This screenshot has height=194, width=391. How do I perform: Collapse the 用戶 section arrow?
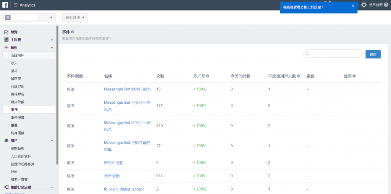pyautogui.click(x=52, y=141)
